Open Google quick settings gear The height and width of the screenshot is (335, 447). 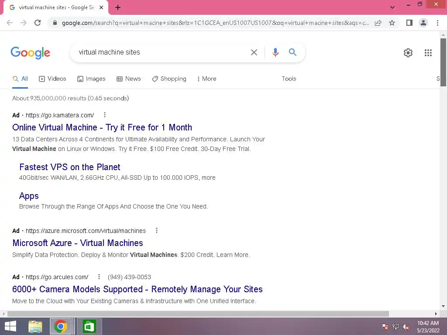click(408, 53)
